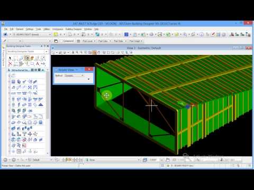Open the Building Designer menu
This screenshot has width=254, height=190.
pyautogui.click(x=74, y=29)
